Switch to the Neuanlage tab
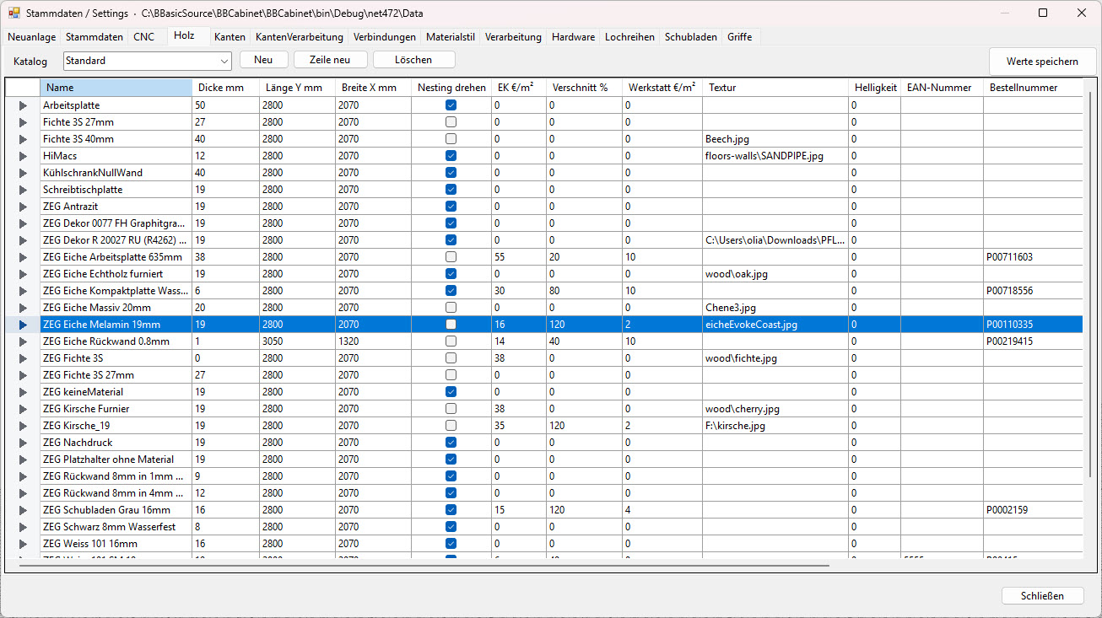The height and width of the screenshot is (618, 1102). (33, 37)
